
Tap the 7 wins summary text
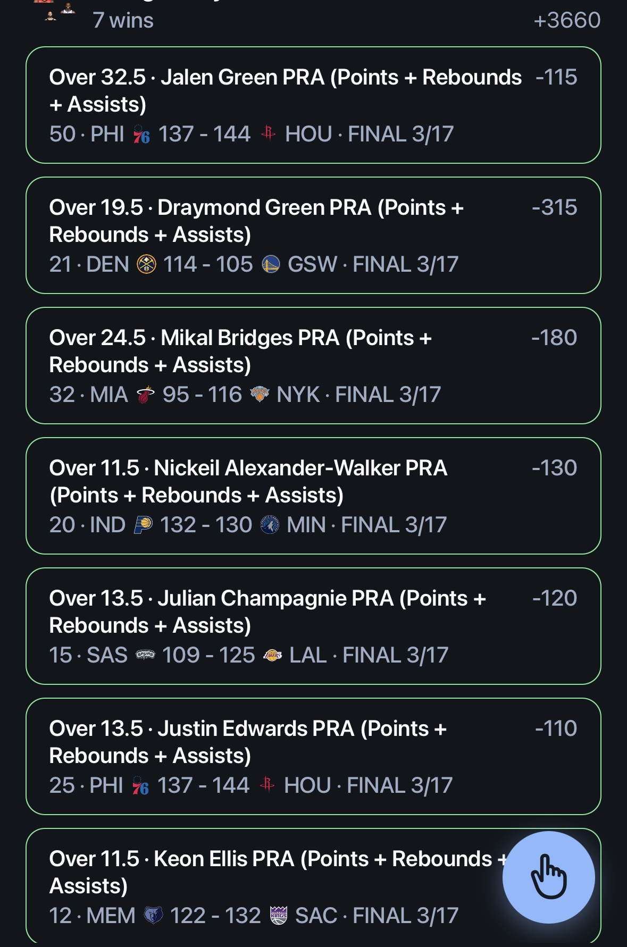(x=123, y=20)
